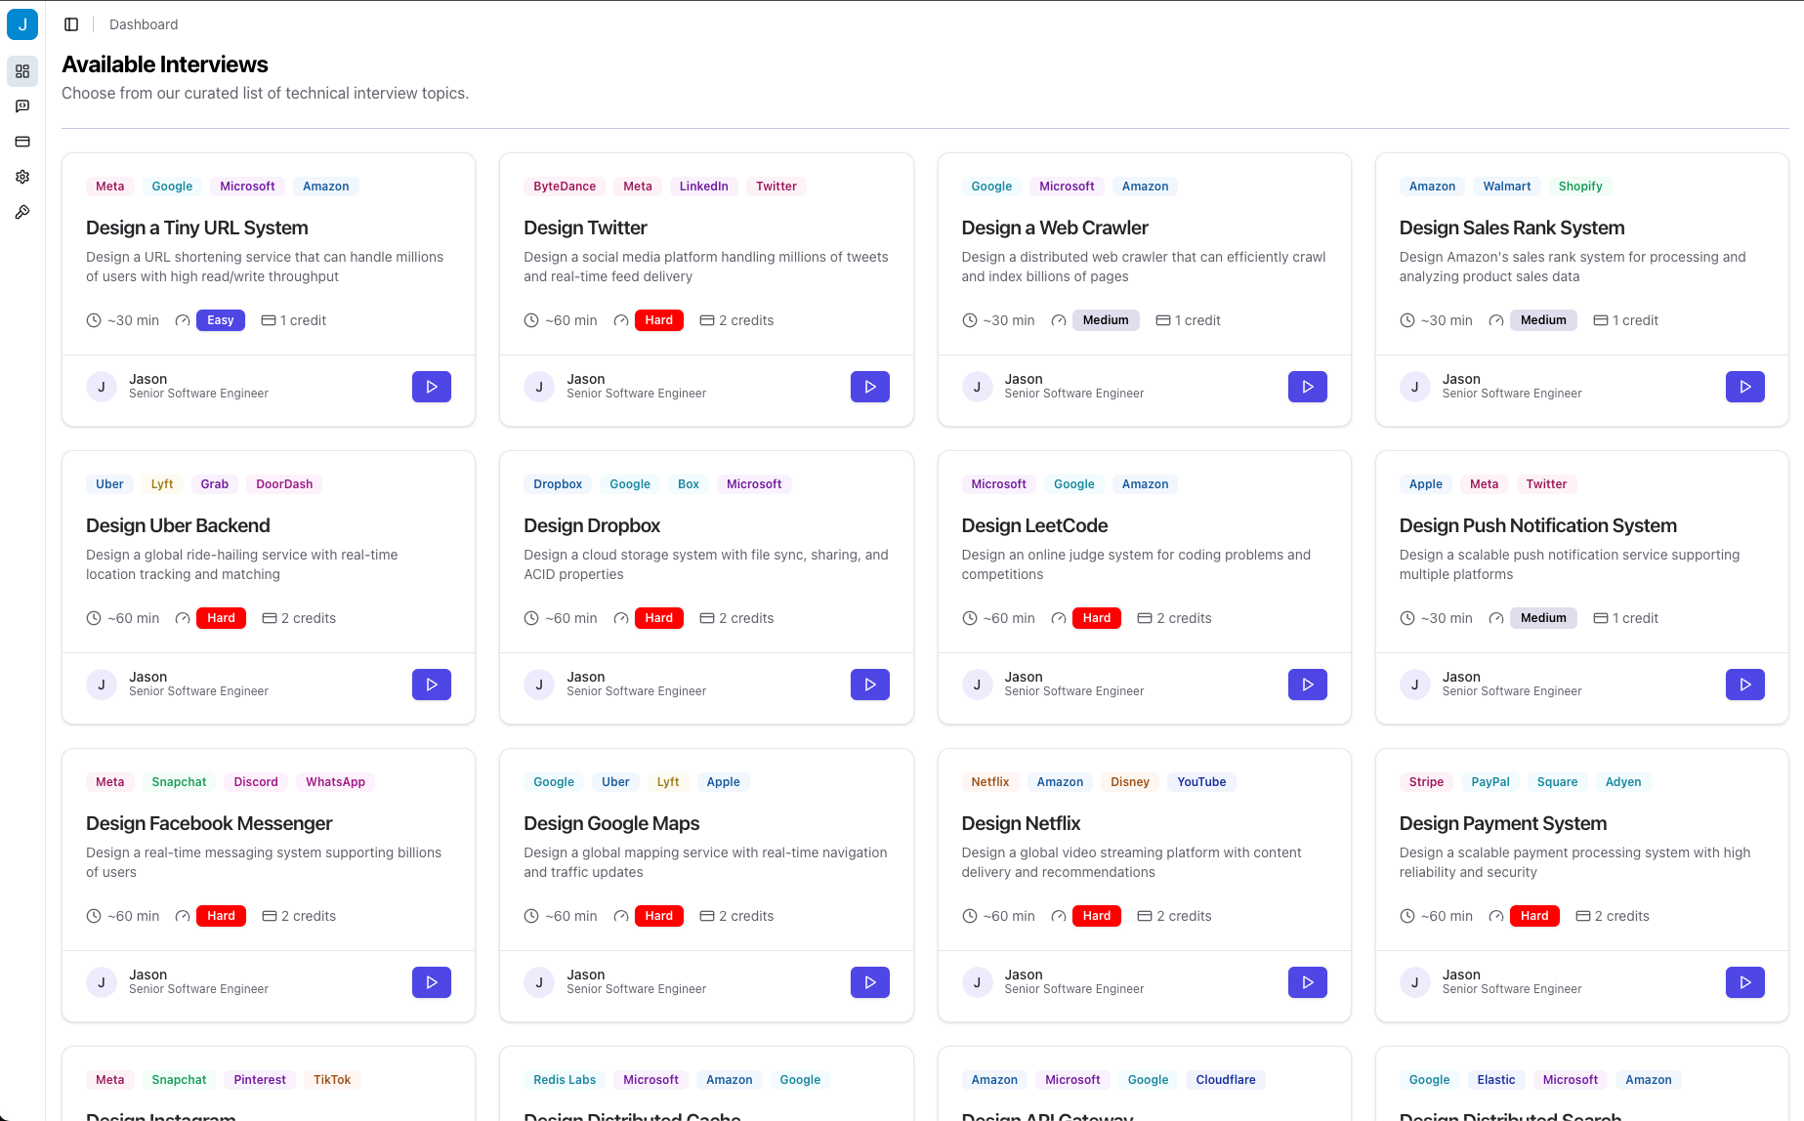Click the Apple tag on Push Notification card
The height and width of the screenshot is (1121, 1804).
pos(1426,484)
